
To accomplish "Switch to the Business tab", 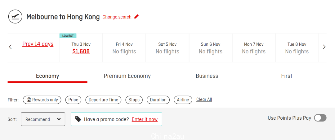I will (207, 76).
